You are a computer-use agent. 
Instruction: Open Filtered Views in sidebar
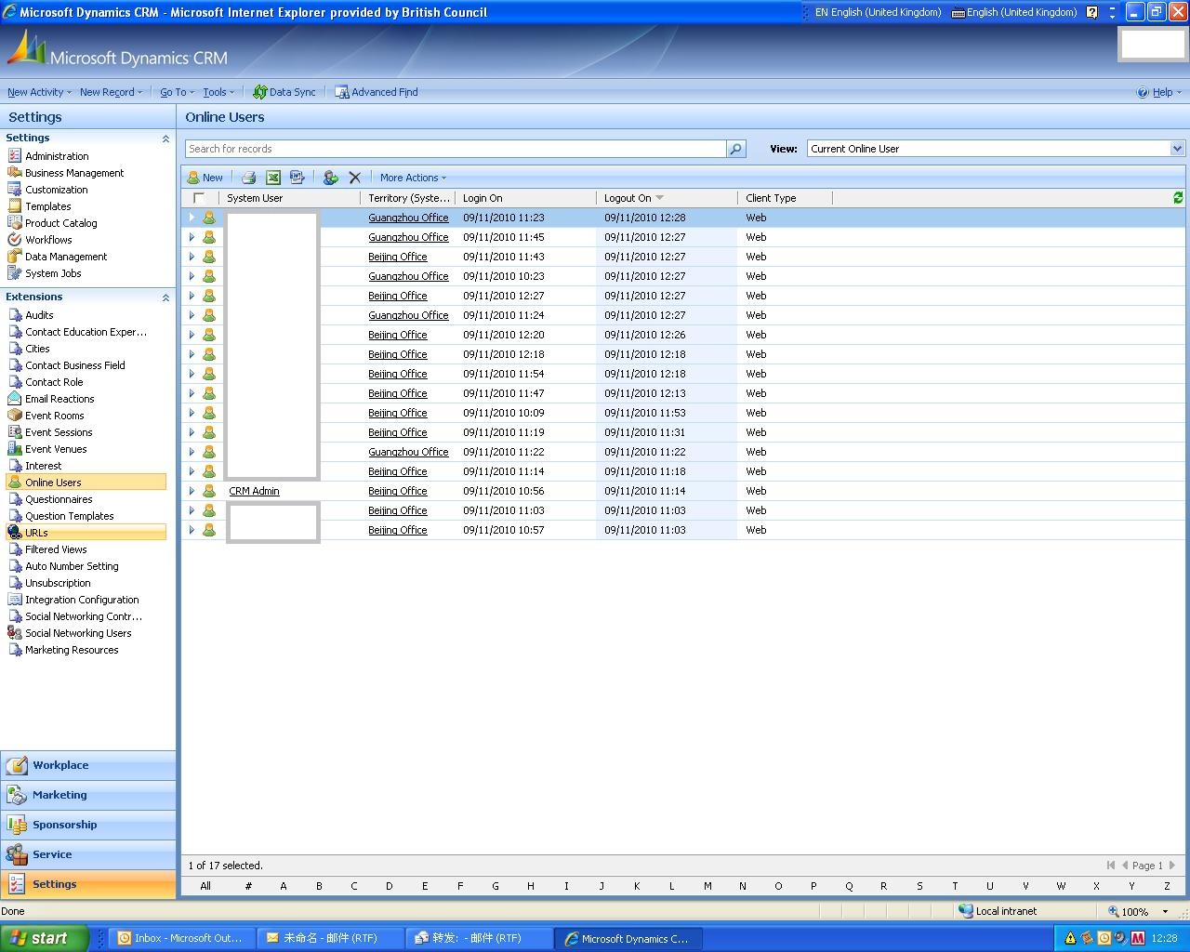click(x=55, y=549)
